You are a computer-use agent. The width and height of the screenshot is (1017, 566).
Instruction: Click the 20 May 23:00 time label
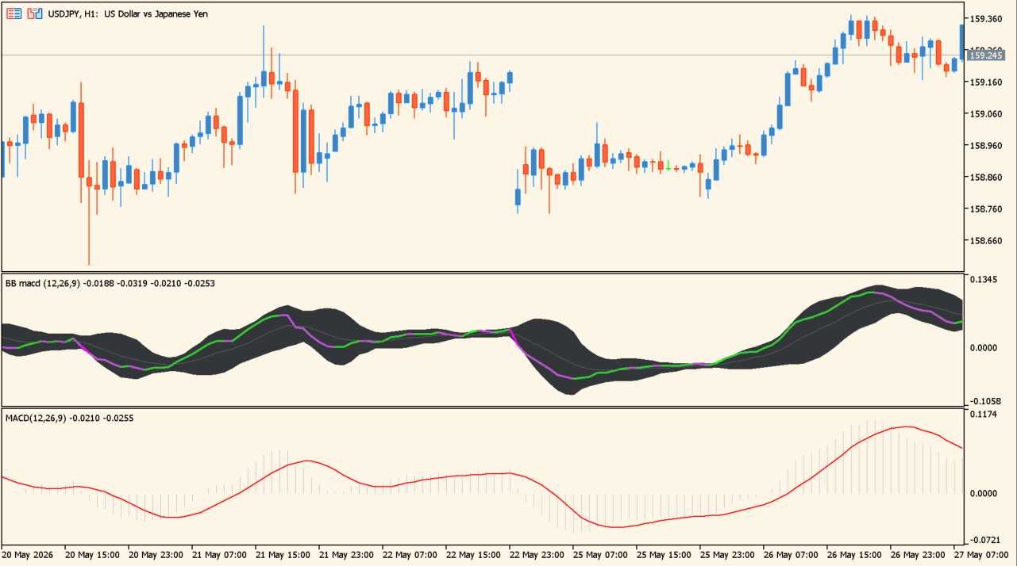(x=156, y=554)
